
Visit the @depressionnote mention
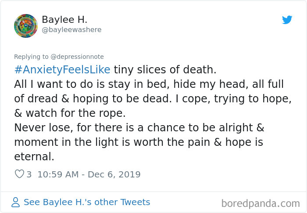pyautogui.click(x=76, y=57)
